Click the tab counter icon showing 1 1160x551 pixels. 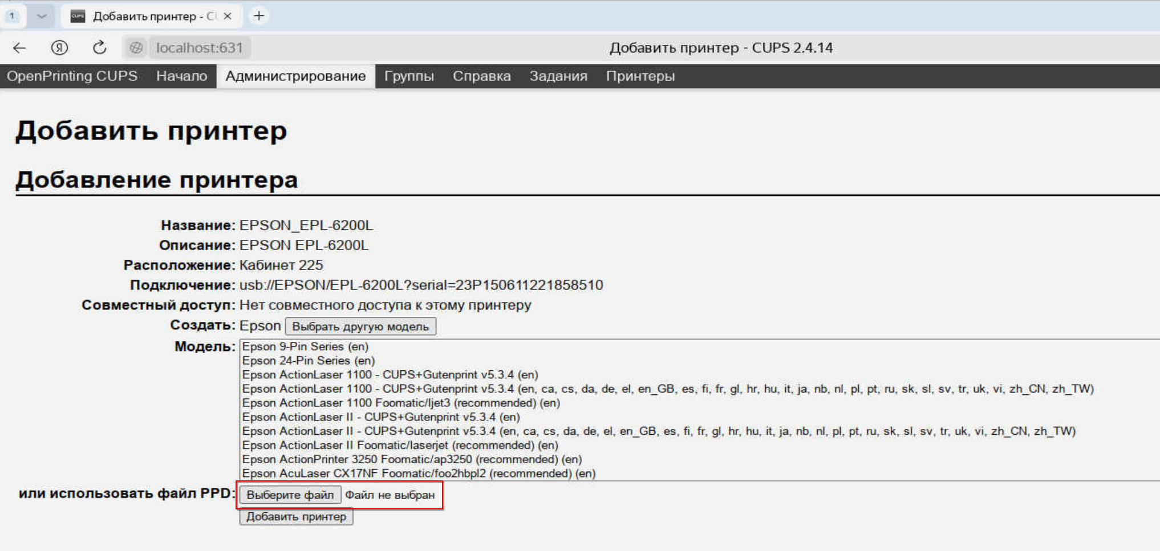12,16
